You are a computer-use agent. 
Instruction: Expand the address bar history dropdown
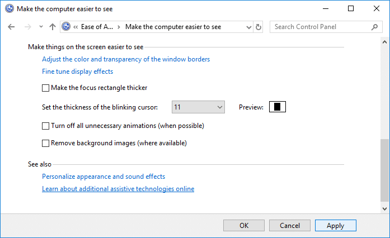[248, 27]
